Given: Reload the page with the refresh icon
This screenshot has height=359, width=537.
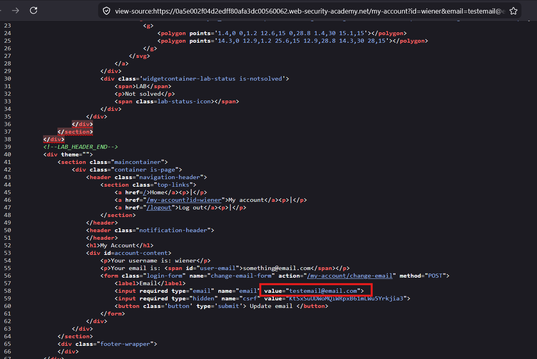Looking at the screenshot, I should tap(34, 10).
